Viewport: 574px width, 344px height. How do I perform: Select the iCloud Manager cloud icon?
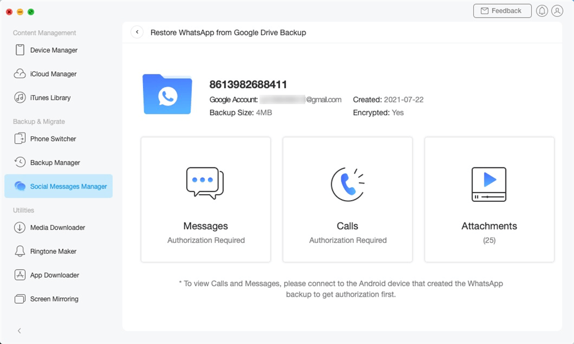[x=20, y=74]
